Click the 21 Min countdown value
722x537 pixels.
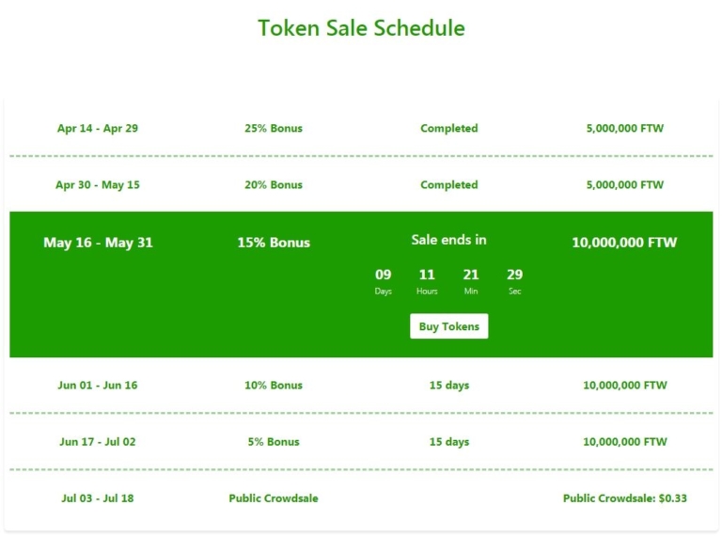pos(471,276)
